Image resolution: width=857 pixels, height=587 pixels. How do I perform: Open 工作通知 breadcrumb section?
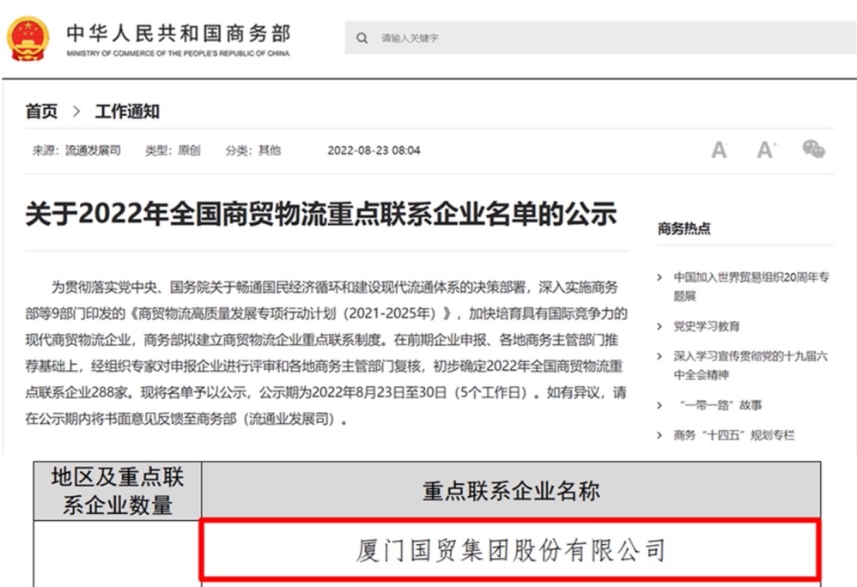click(127, 112)
